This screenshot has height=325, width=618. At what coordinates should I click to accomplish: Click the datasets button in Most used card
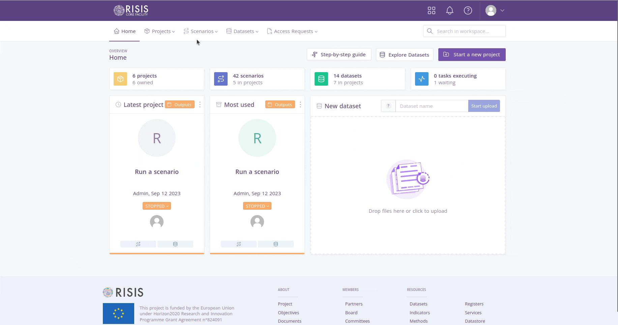pos(275,244)
